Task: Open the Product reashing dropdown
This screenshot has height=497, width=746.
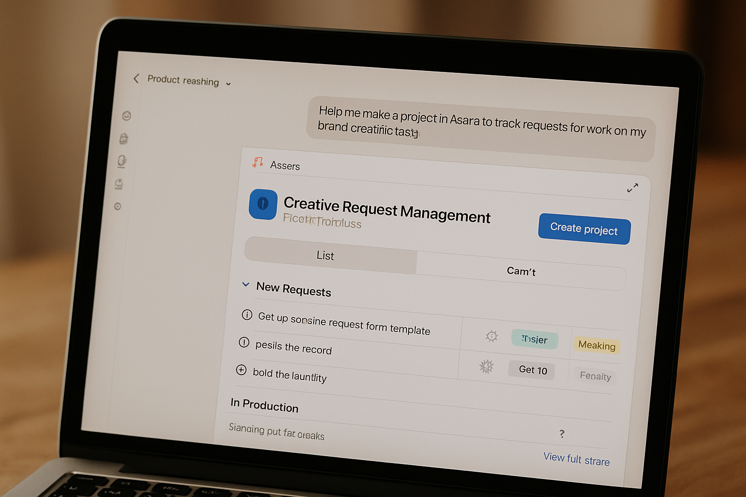Action: [x=228, y=83]
